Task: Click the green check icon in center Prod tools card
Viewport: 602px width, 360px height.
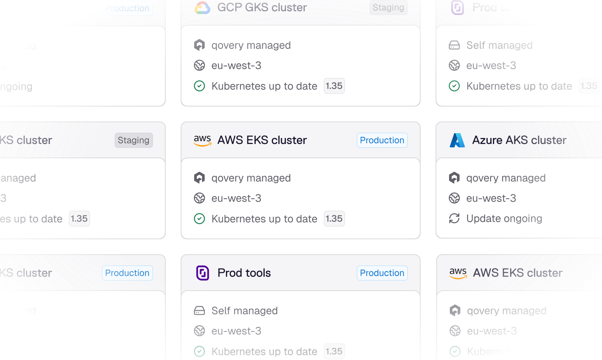Action: tap(199, 351)
